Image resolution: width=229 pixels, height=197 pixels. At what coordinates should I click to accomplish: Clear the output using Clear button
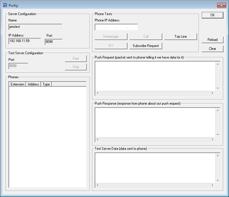212,49
